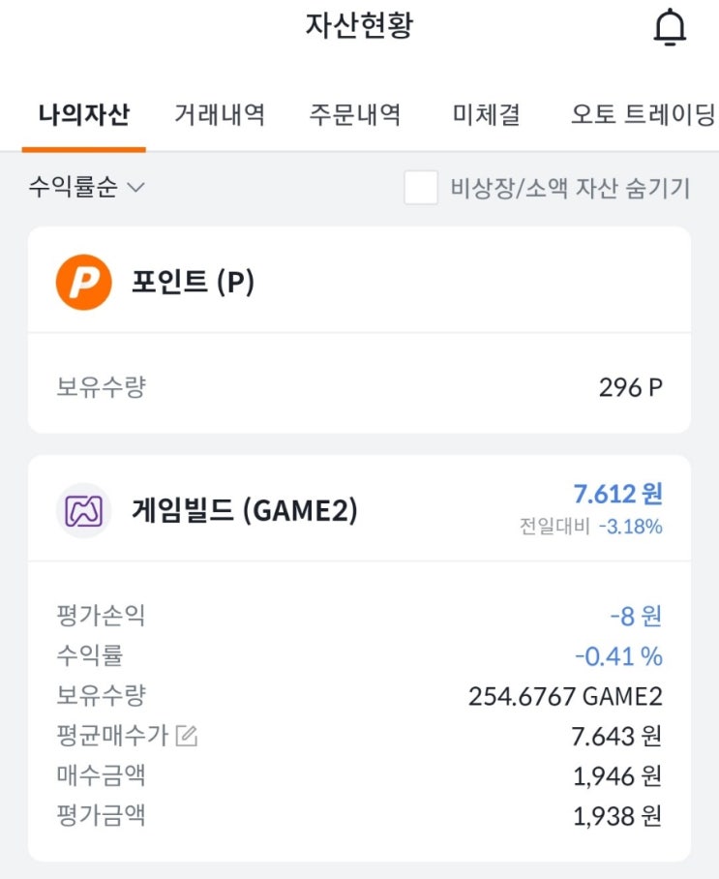
Task: Go to 오토 트레이딩 tab
Action: (x=643, y=114)
